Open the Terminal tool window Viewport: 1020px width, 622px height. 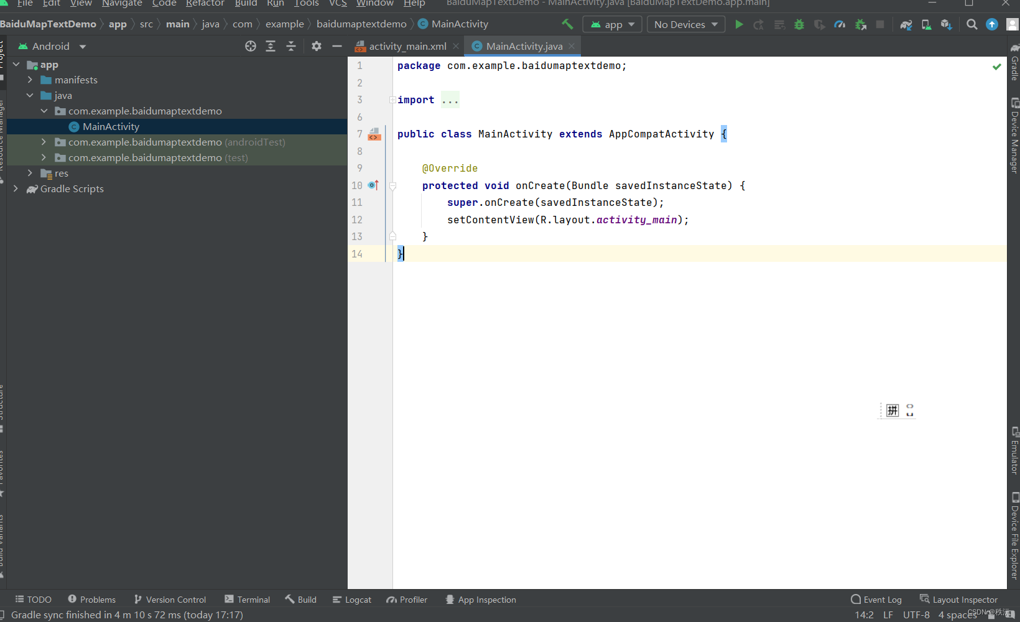click(247, 600)
